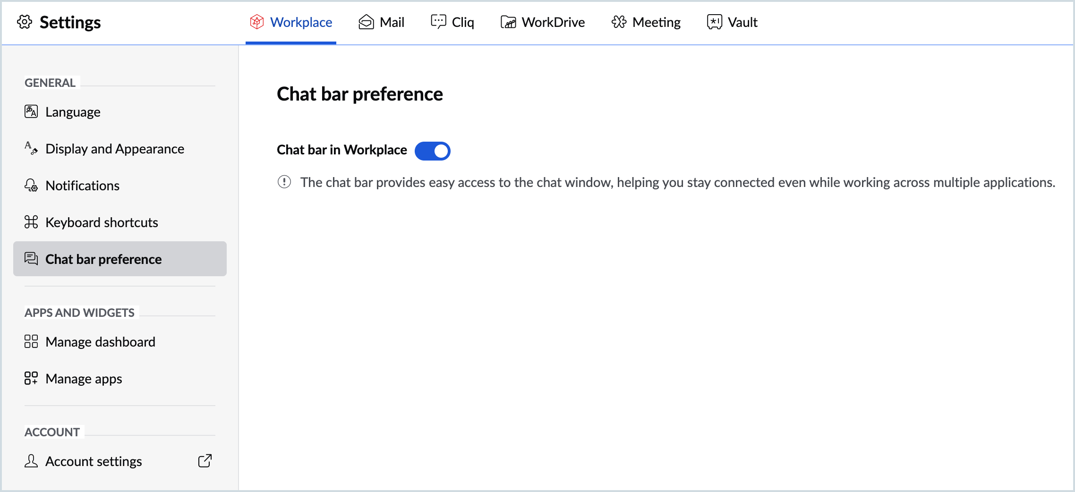Click the ACCOUNT section header
1075x492 pixels.
pyautogui.click(x=52, y=432)
